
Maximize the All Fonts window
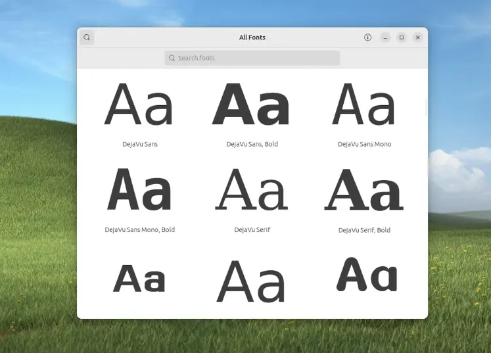402,37
